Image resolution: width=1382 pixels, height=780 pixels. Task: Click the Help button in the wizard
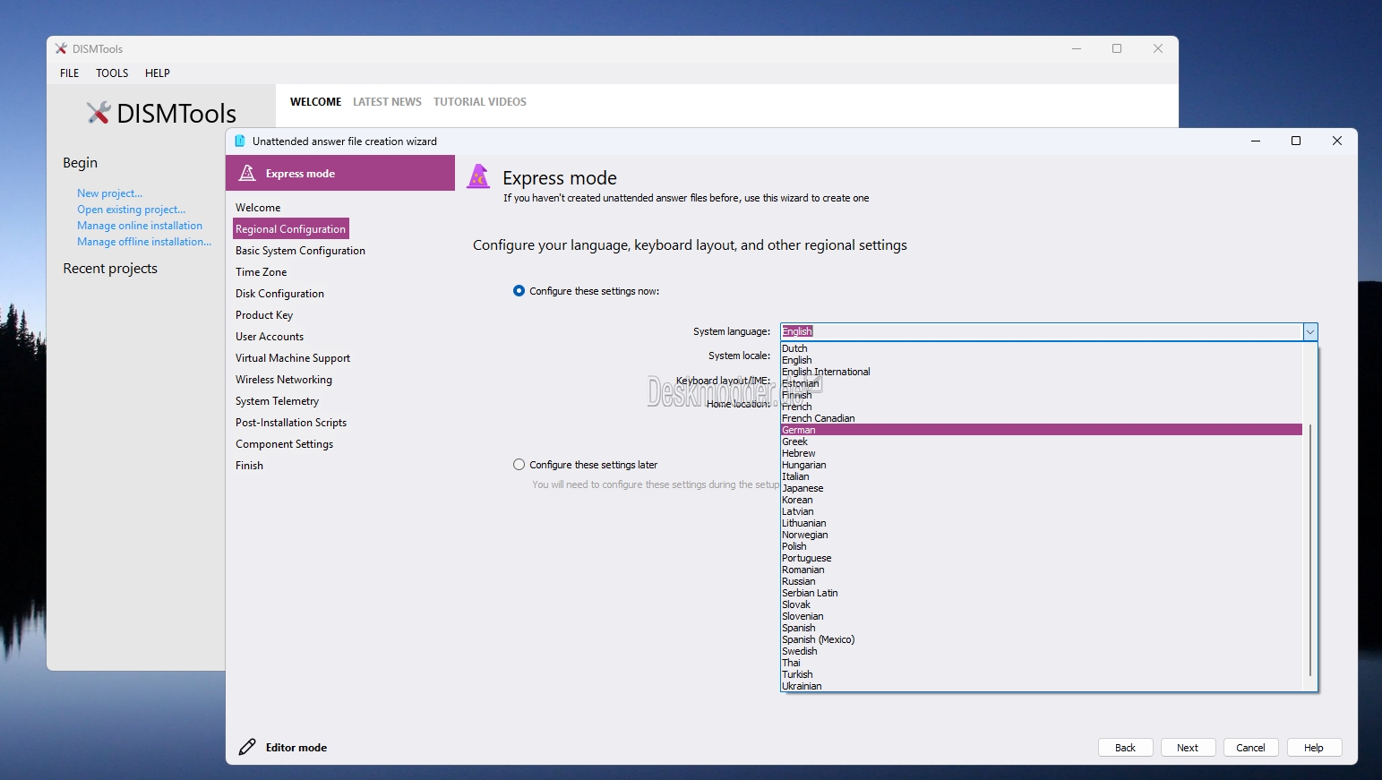[1314, 748]
